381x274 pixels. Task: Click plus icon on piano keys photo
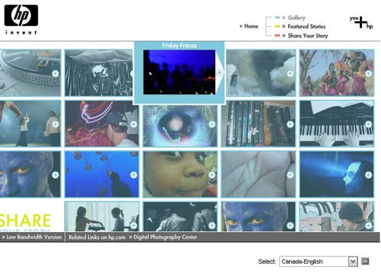(368, 124)
